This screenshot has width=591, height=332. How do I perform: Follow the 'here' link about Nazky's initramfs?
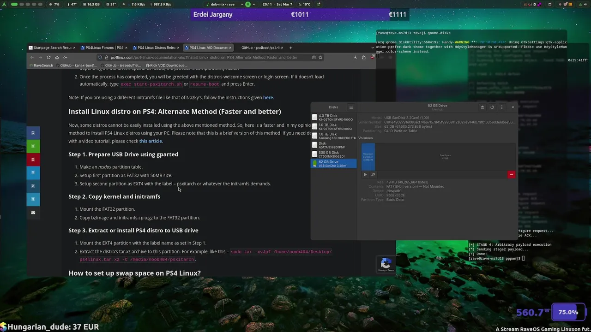(268, 98)
